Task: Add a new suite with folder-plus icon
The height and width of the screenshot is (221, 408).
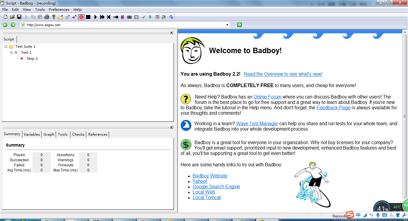Action: coord(61,17)
